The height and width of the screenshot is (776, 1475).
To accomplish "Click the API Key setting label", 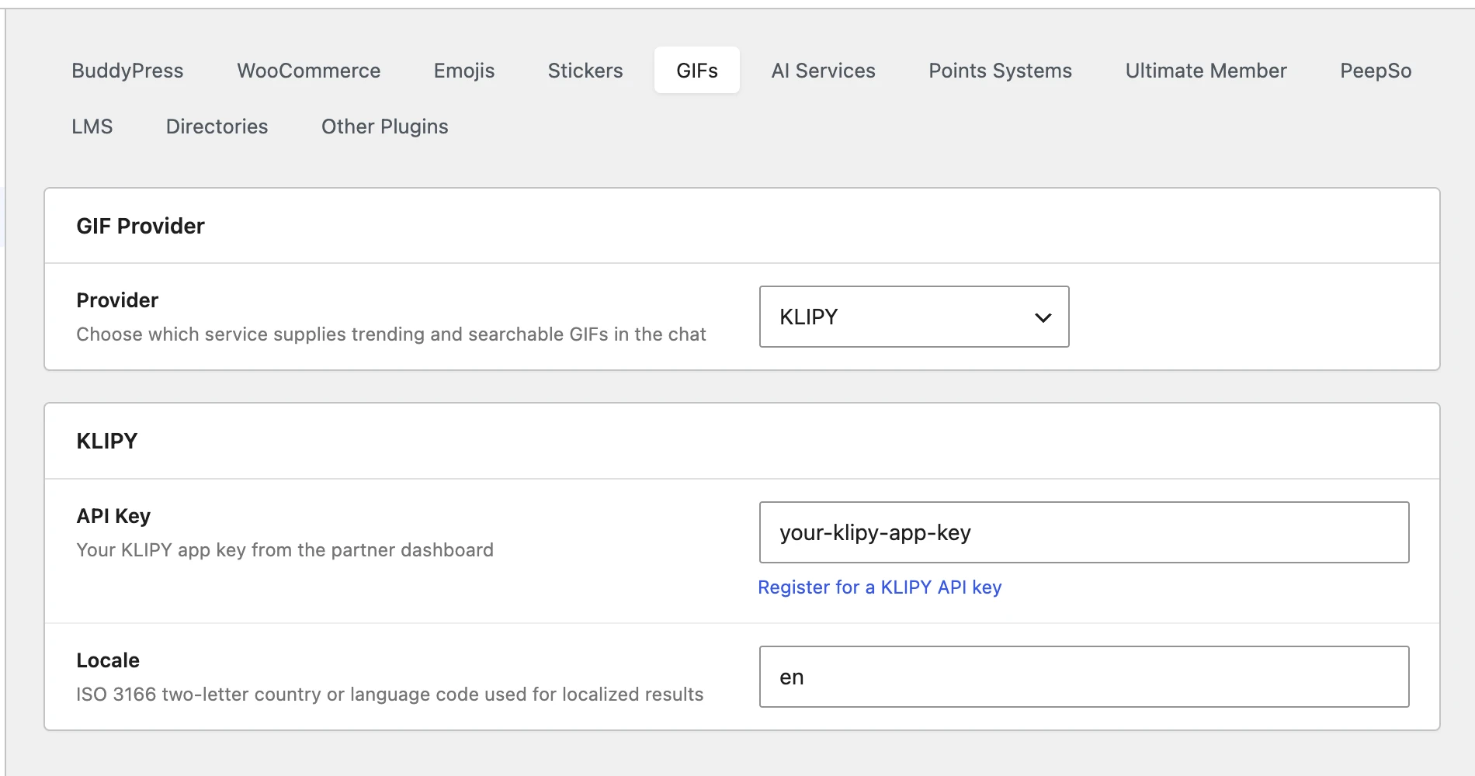I will point(113,516).
